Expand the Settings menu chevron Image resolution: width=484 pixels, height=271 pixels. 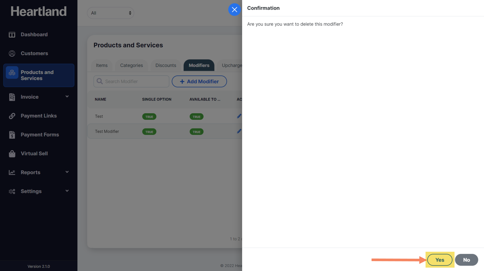(x=67, y=191)
